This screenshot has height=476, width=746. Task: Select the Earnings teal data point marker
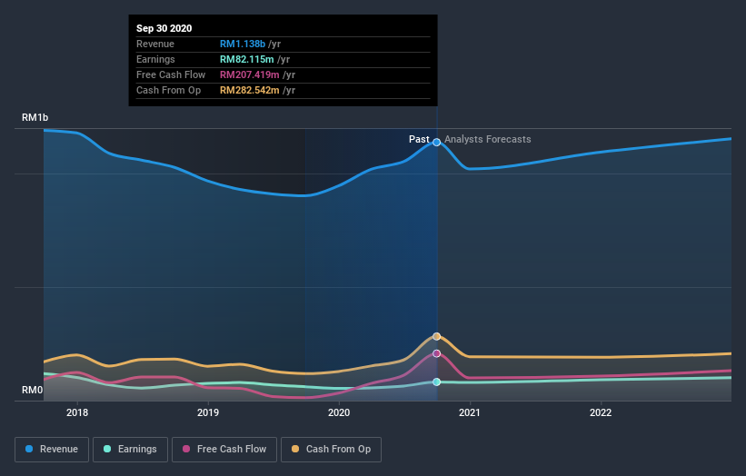pyautogui.click(x=437, y=382)
